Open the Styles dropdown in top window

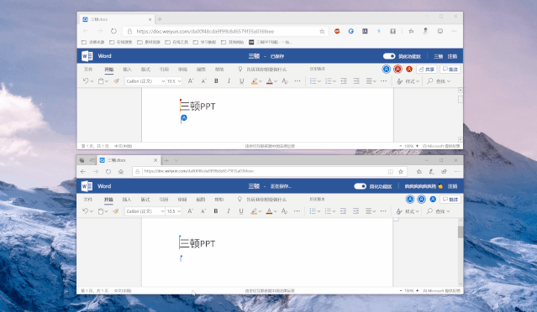pyautogui.click(x=408, y=81)
